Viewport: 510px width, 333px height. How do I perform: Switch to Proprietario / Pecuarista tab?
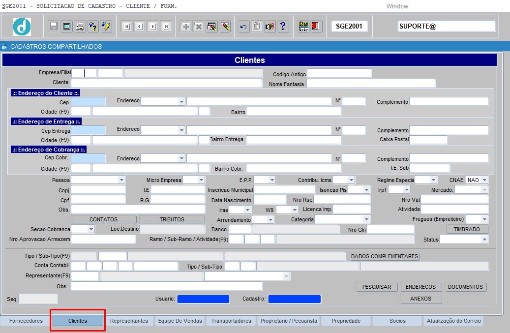click(x=289, y=321)
